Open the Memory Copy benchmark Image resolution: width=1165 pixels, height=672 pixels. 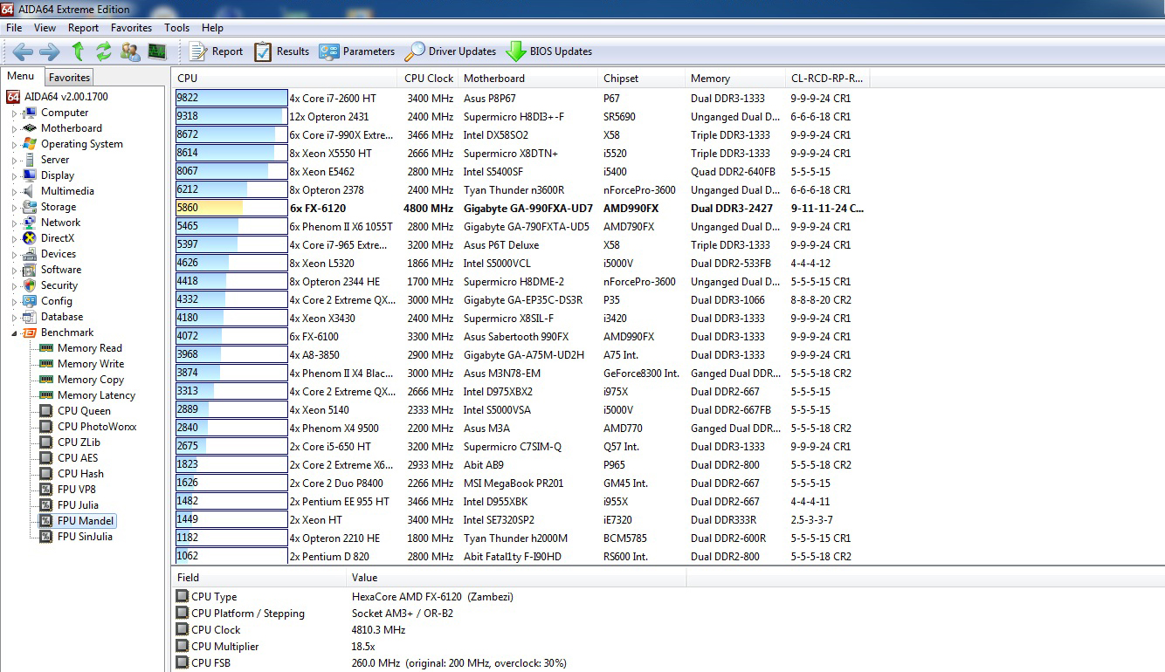90,380
